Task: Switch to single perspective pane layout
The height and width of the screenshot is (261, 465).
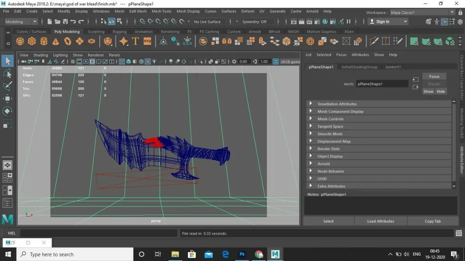Action: click(7, 165)
